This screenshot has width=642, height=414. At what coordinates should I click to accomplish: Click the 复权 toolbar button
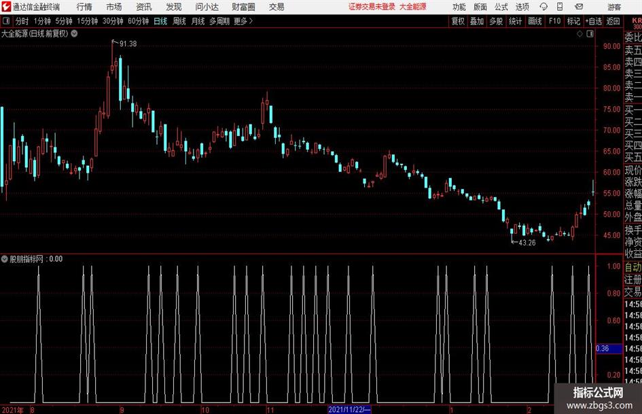tap(458, 21)
